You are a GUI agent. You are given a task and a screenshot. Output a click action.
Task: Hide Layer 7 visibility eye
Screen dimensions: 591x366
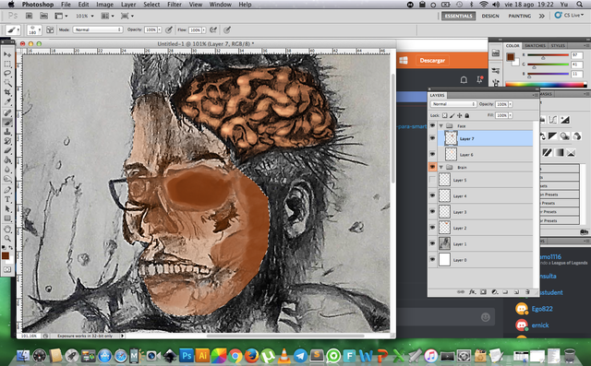432,138
